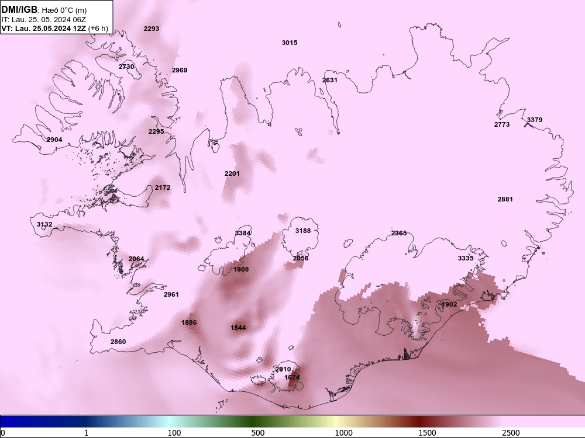The height and width of the screenshot is (438, 585).
Task: Click the map value 2910
Action: click(x=283, y=369)
